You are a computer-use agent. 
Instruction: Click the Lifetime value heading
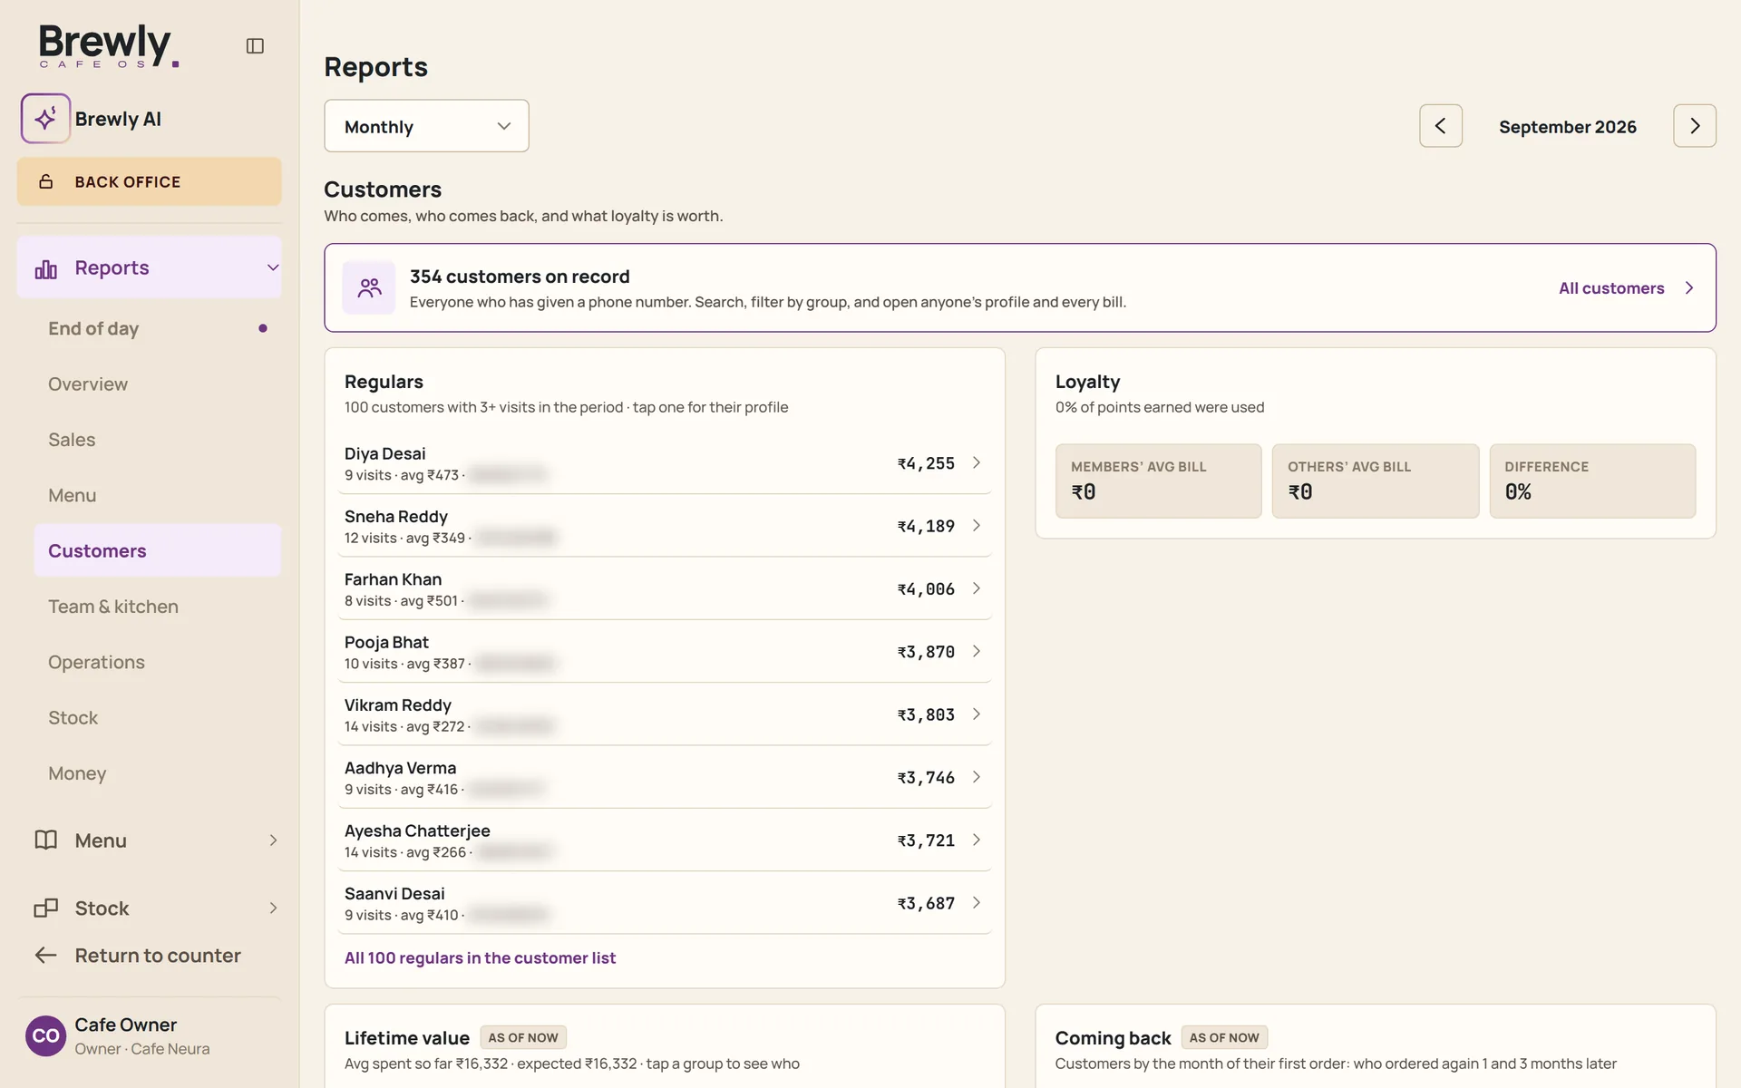click(407, 1038)
